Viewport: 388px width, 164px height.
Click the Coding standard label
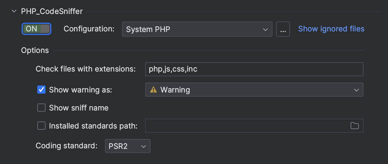(x=67, y=146)
